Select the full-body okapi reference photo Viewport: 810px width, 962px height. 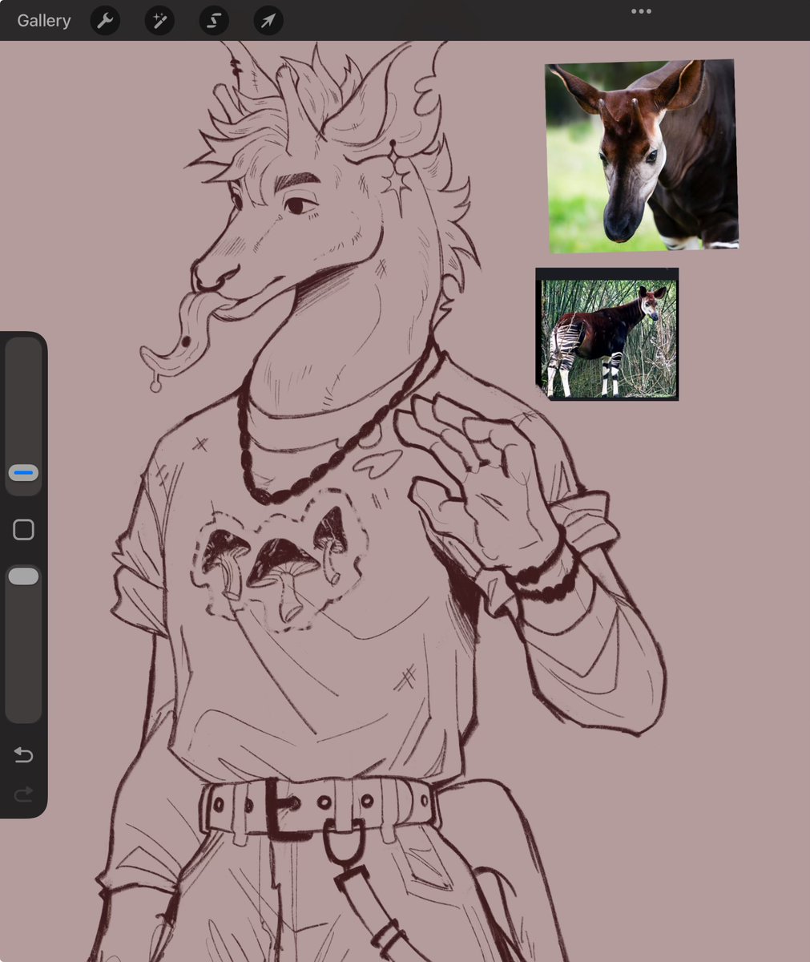click(606, 334)
